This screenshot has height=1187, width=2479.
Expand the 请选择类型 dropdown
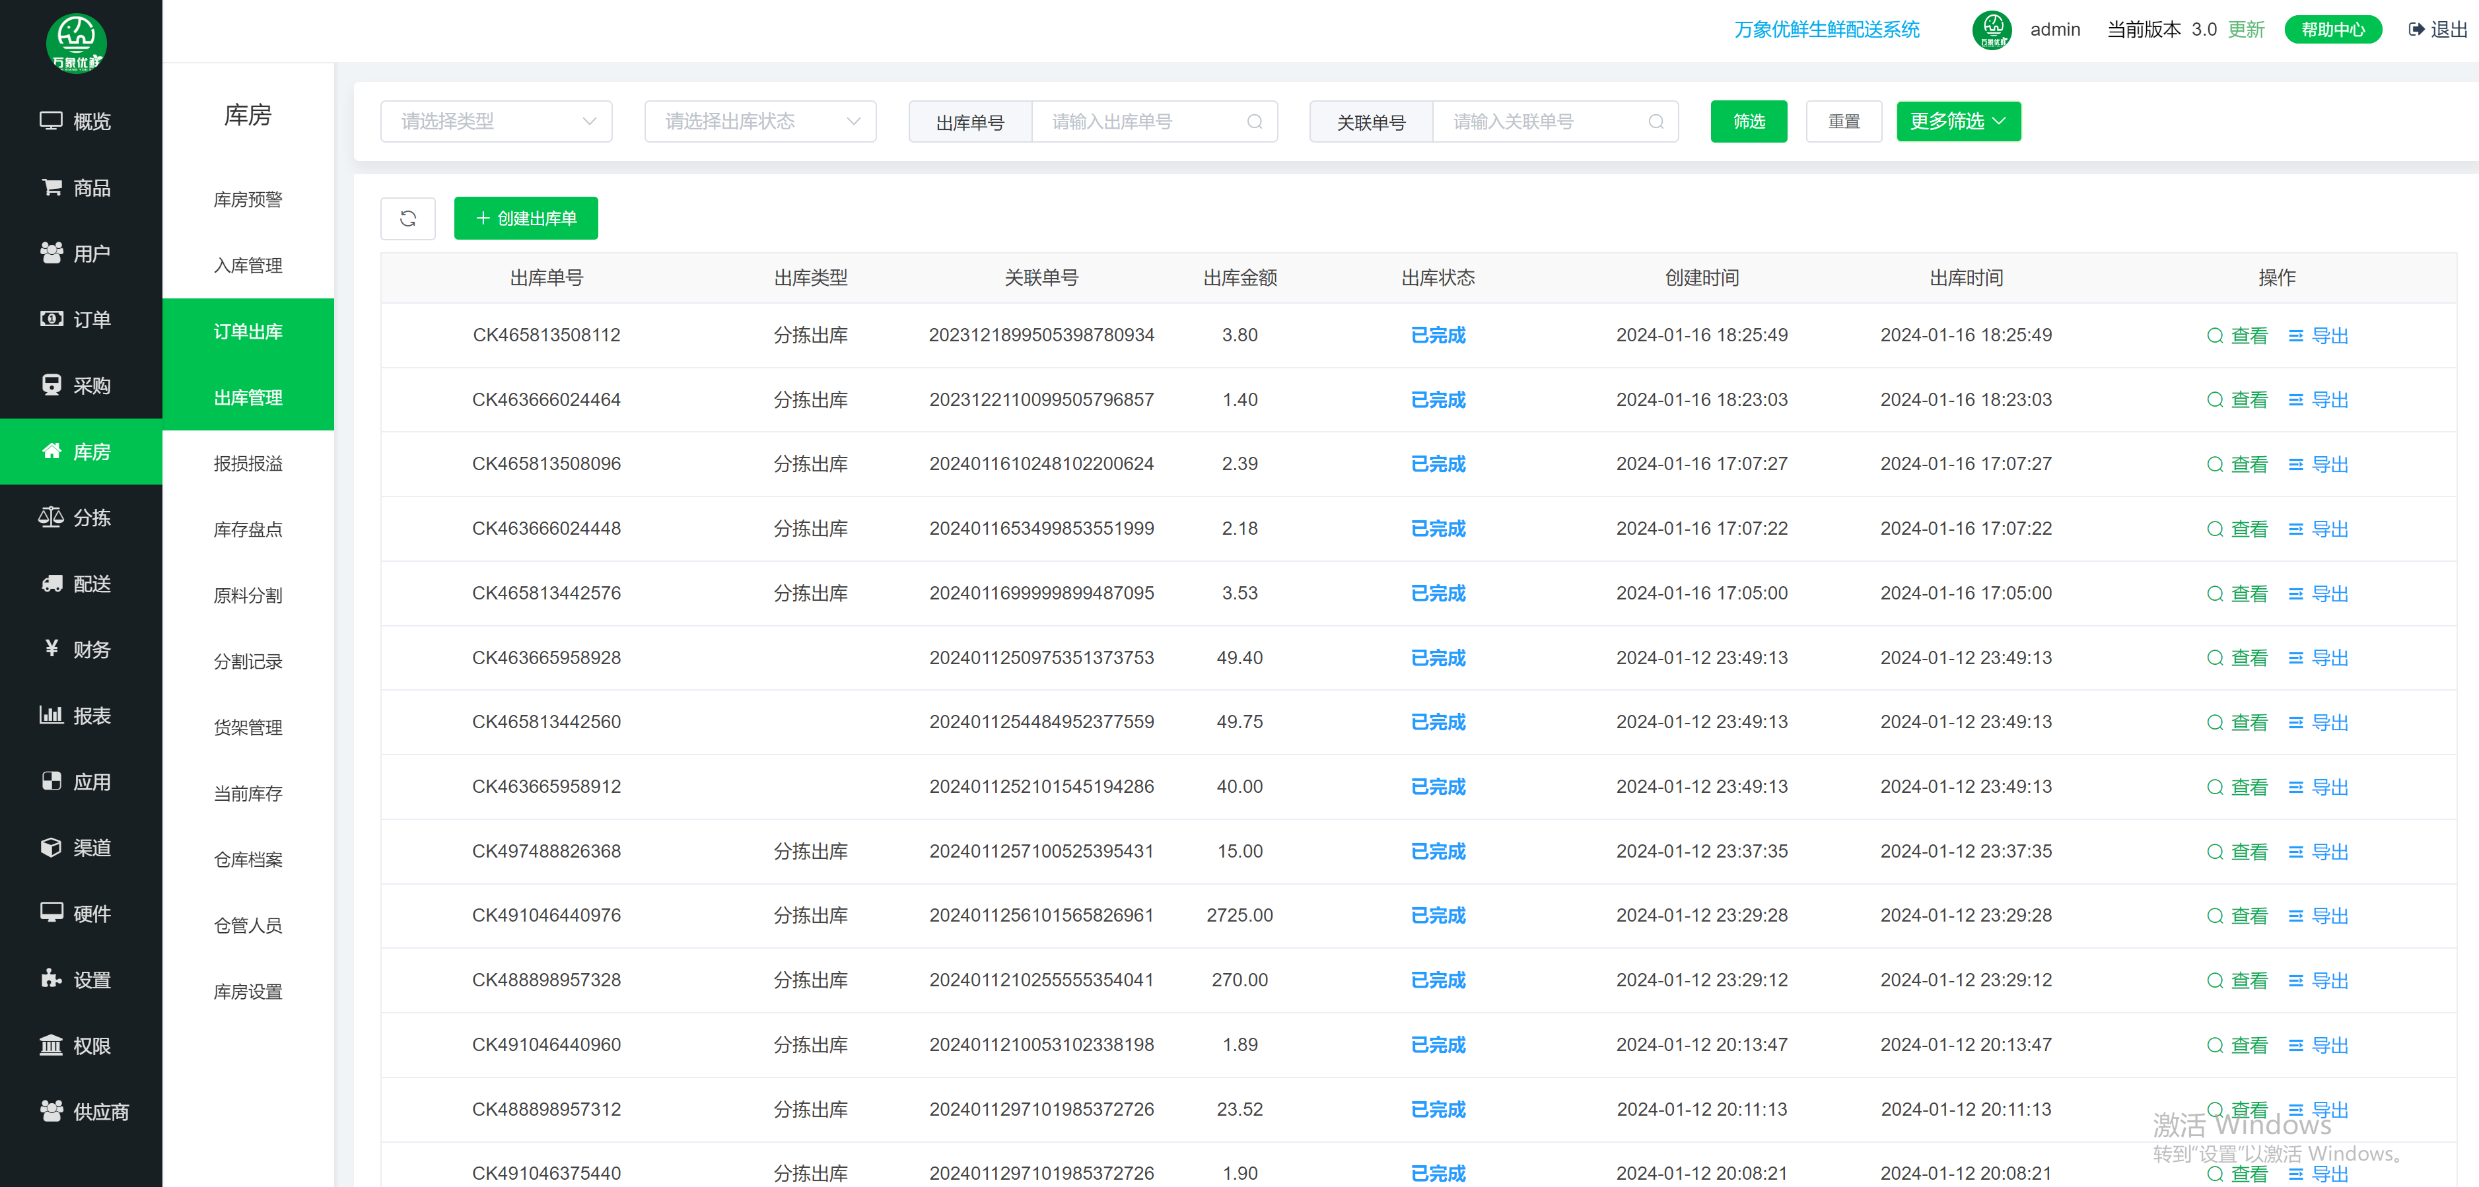click(496, 122)
